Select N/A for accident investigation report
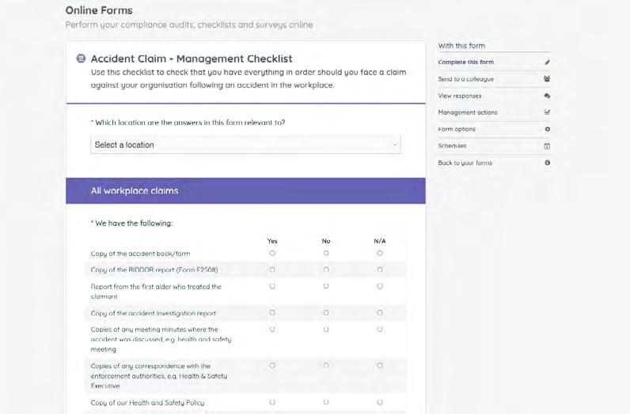630x414 pixels. pos(380,313)
